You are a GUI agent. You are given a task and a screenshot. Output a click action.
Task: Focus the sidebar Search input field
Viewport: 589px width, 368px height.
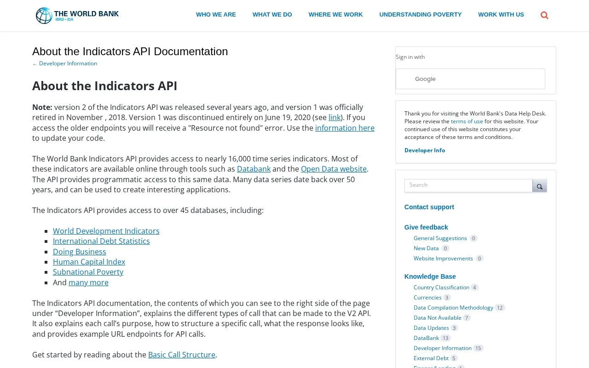pyautogui.click(x=468, y=185)
